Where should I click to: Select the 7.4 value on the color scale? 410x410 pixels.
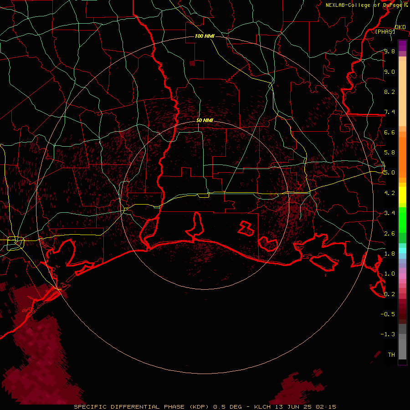(389, 112)
